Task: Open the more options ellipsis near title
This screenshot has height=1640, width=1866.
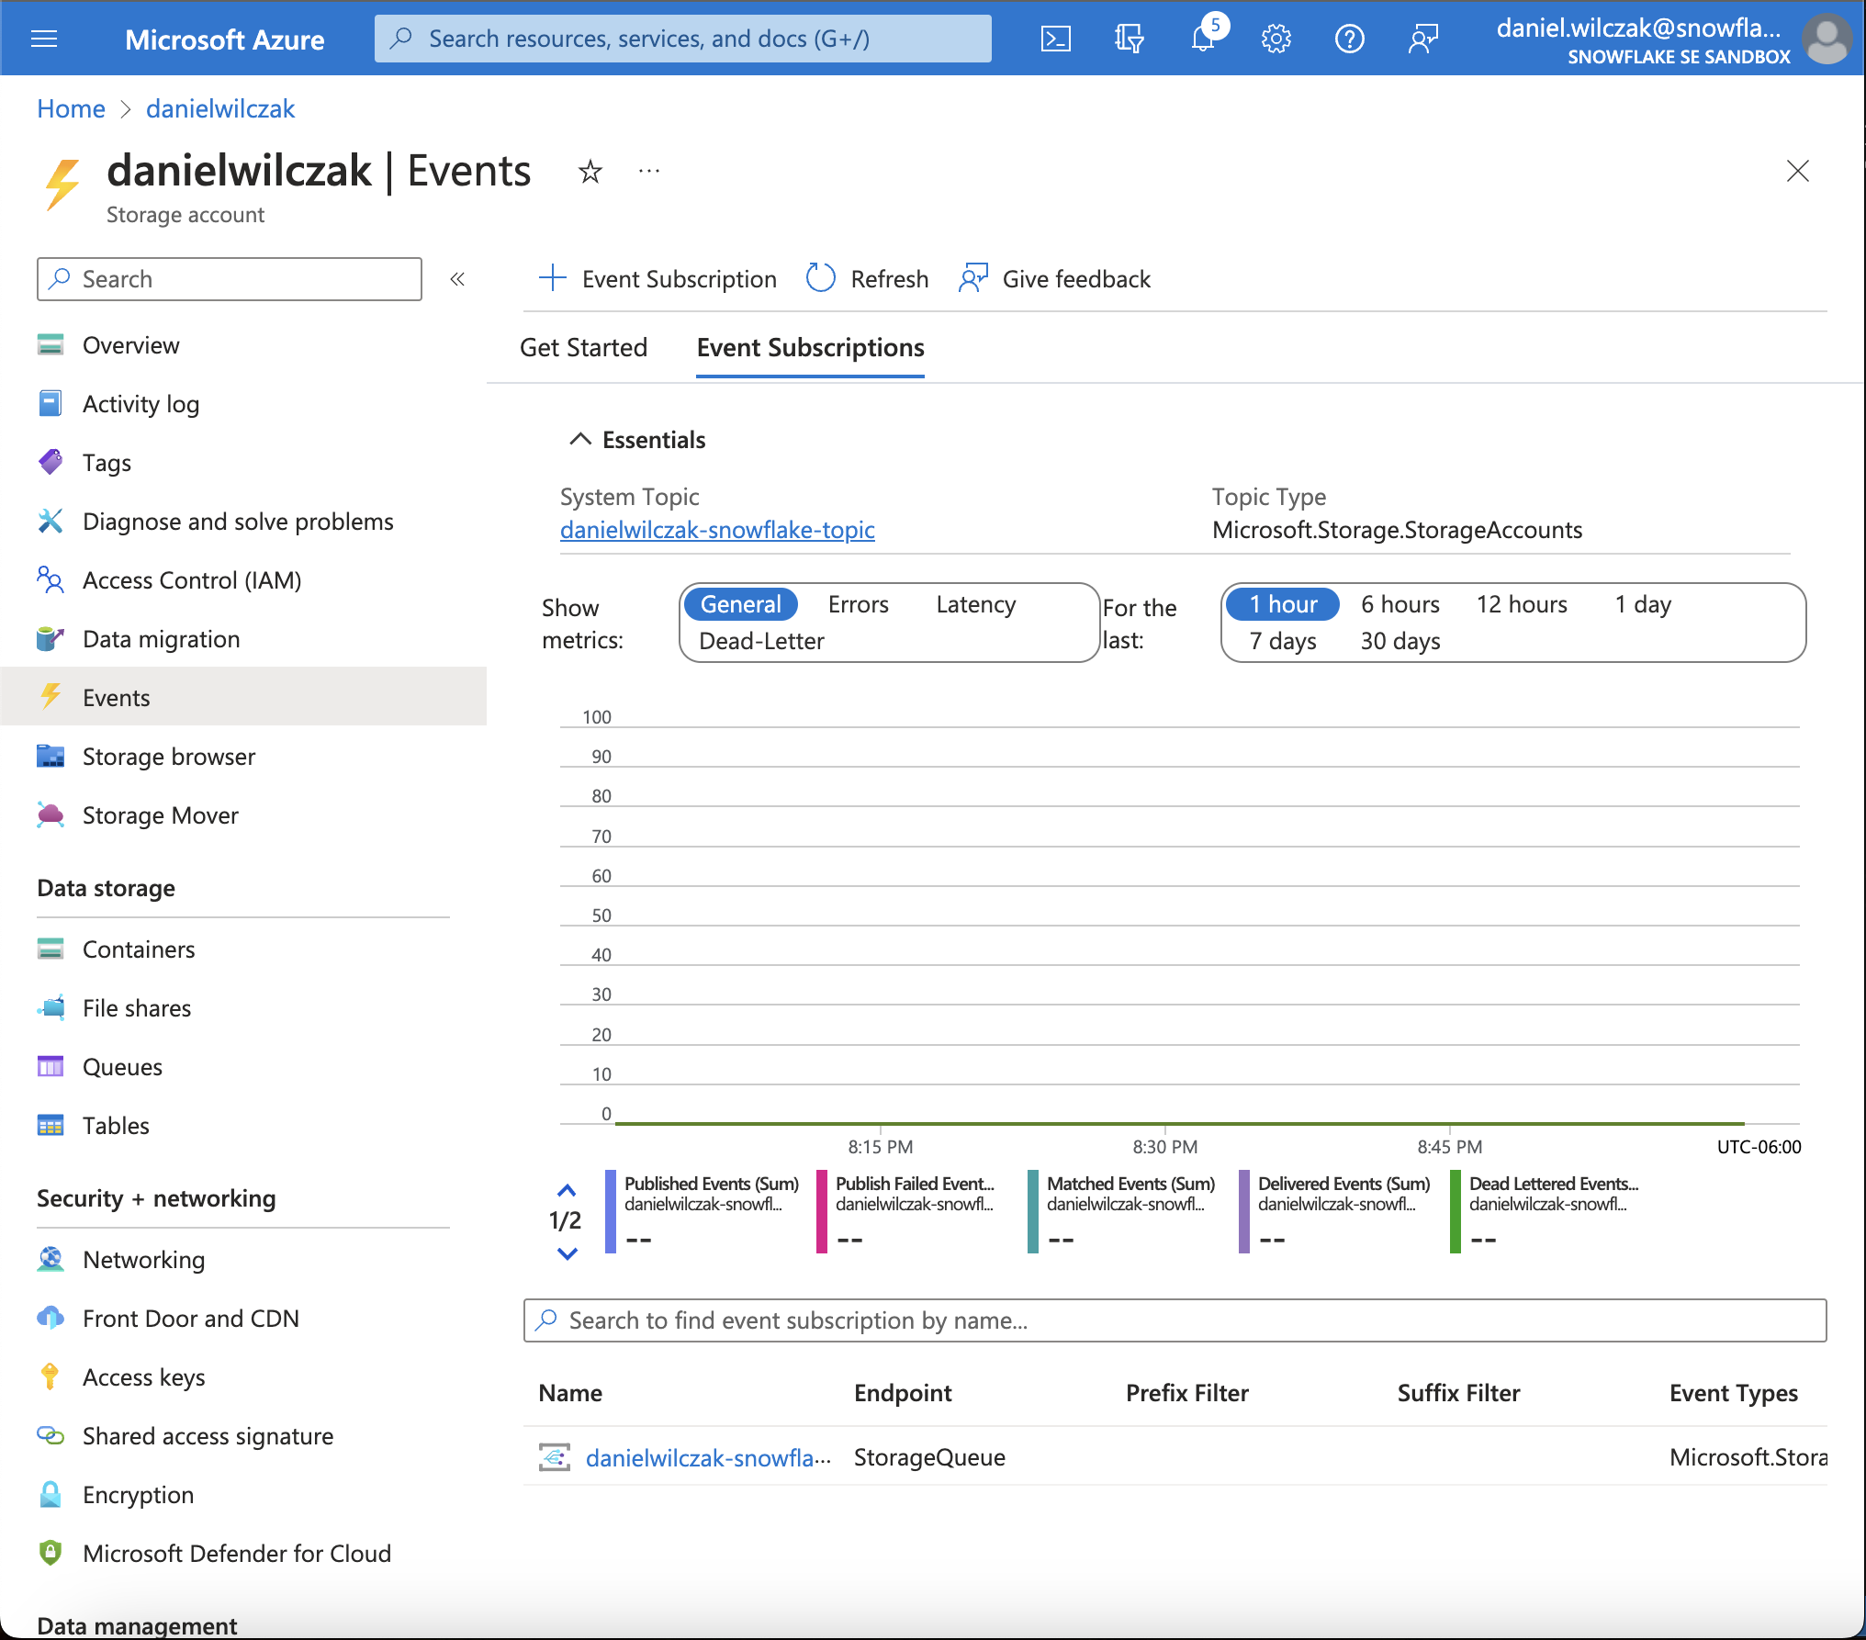Action: [649, 171]
